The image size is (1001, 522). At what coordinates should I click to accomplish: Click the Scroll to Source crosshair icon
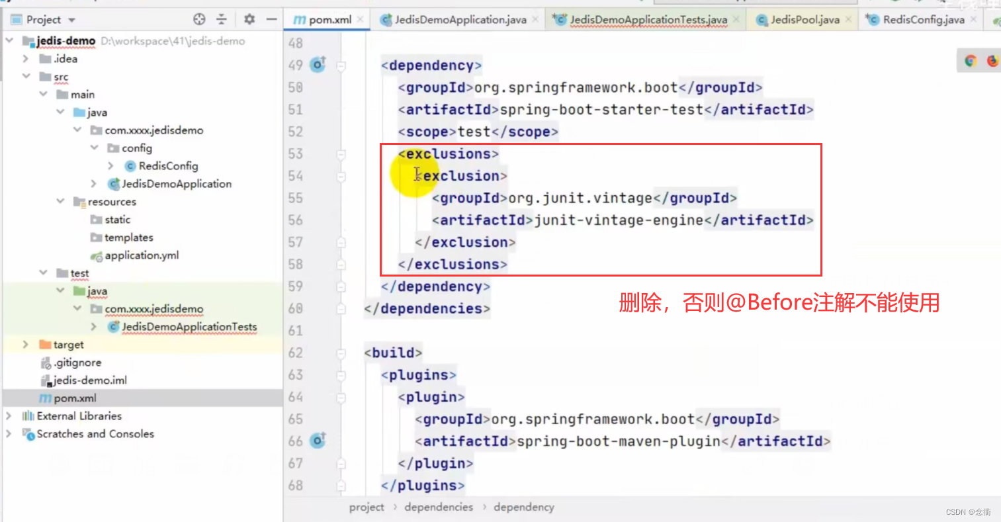[198, 21]
